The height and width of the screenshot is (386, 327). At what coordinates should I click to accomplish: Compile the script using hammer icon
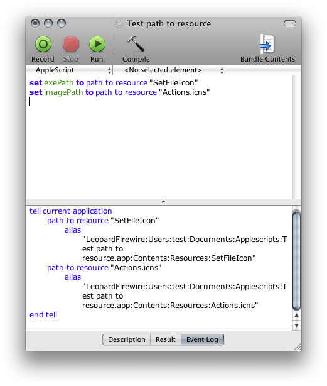[136, 44]
